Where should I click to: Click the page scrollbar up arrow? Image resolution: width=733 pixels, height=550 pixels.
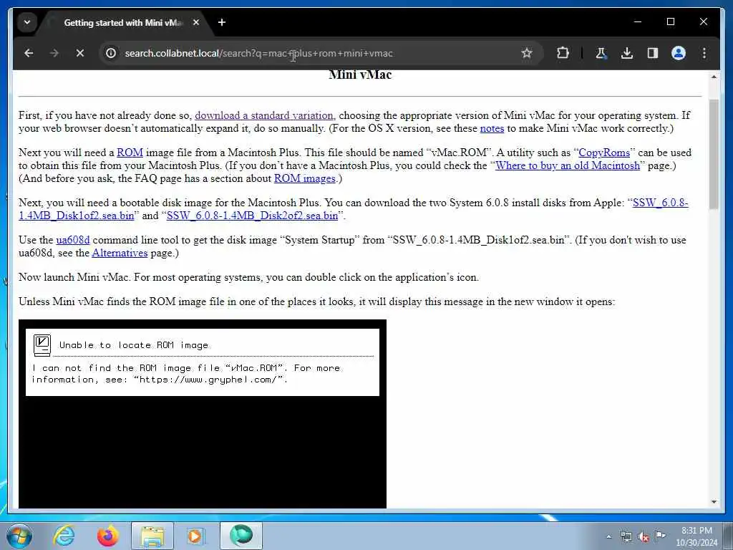pyautogui.click(x=714, y=77)
